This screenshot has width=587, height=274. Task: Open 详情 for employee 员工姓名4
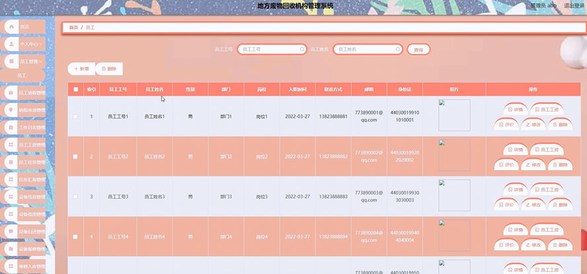click(516, 230)
